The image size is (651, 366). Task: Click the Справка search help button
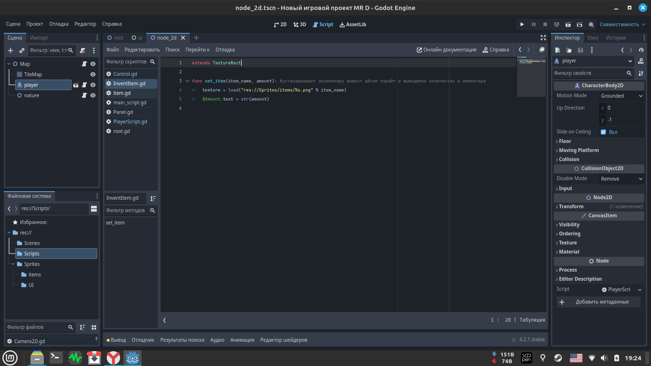(496, 50)
